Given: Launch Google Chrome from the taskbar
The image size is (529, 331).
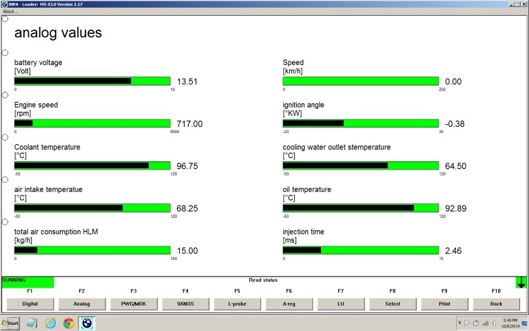Looking at the screenshot, I should coord(69,323).
